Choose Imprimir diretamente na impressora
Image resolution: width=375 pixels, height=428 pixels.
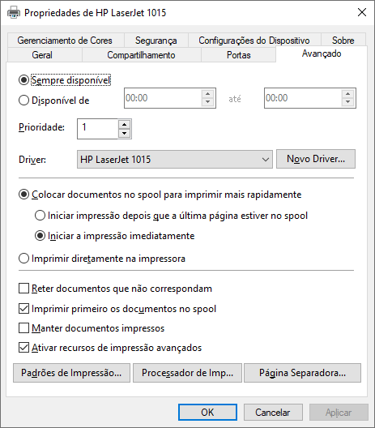coord(23,259)
